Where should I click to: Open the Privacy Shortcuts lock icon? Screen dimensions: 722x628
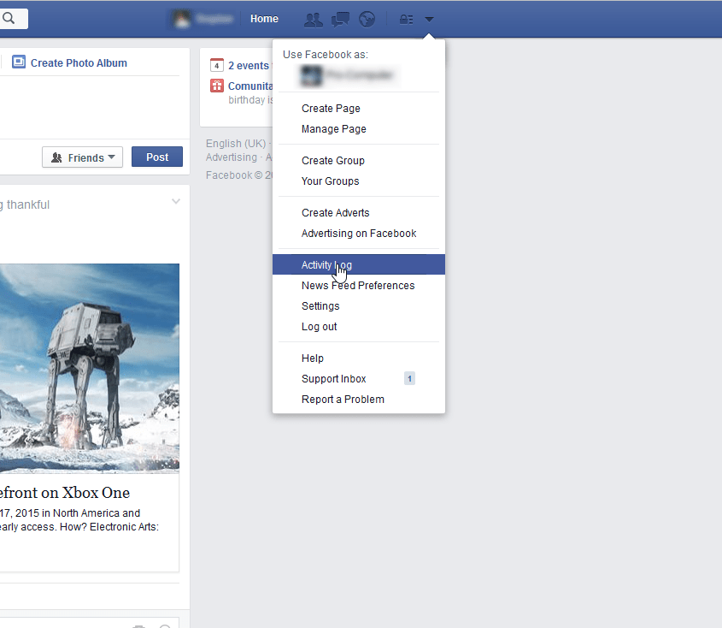[x=406, y=20]
